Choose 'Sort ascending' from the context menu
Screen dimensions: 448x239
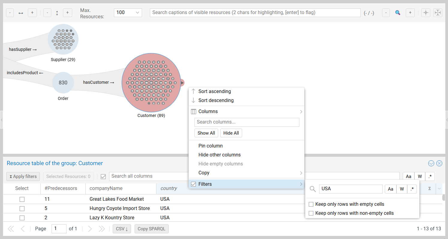pos(215,91)
